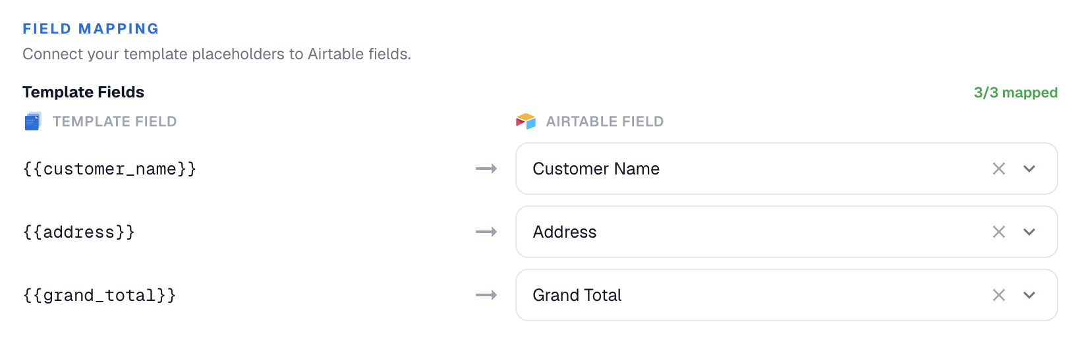1082x345 pixels.
Task: Click the arrow next to address placeholder
Action: pyautogui.click(x=486, y=232)
